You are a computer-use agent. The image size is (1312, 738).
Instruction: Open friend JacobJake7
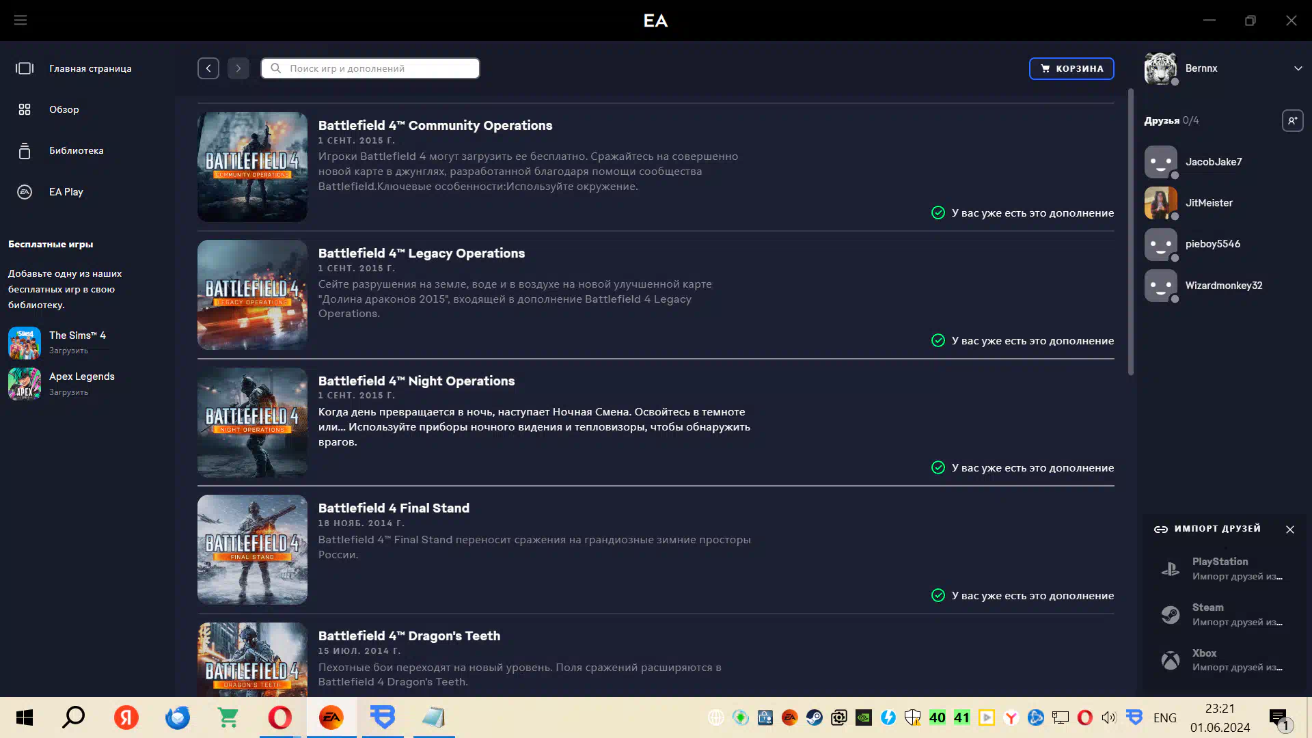pyautogui.click(x=1214, y=162)
